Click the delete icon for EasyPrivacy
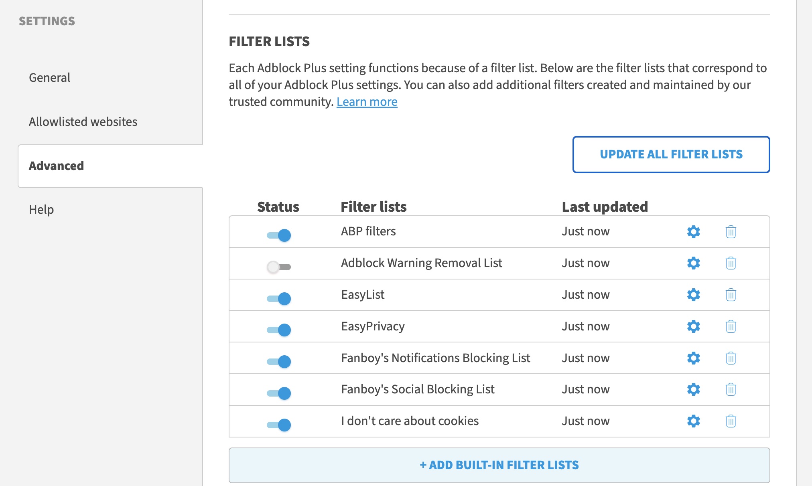This screenshot has height=486, width=812. [731, 326]
